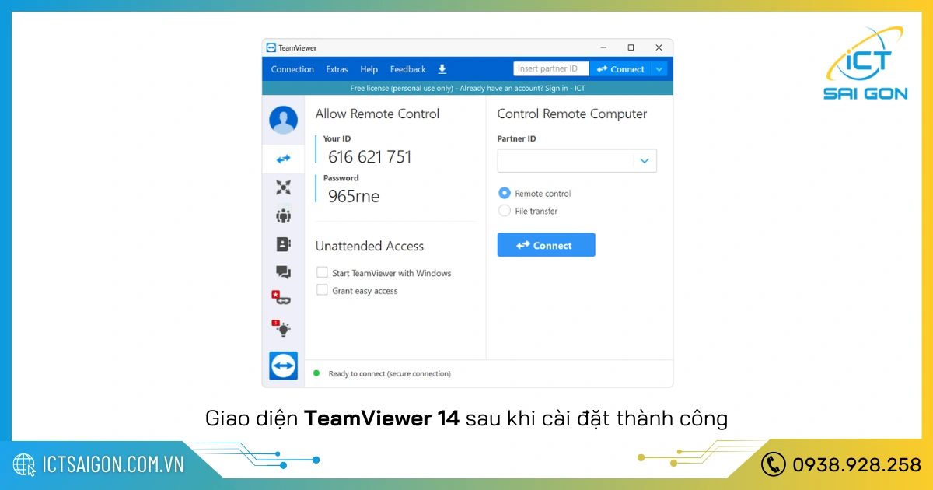Open the Chat conversations icon
This screenshot has width=933, height=490.
tap(283, 271)
